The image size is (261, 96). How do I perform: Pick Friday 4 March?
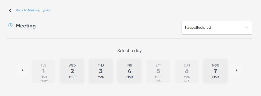tap(129, 71)
